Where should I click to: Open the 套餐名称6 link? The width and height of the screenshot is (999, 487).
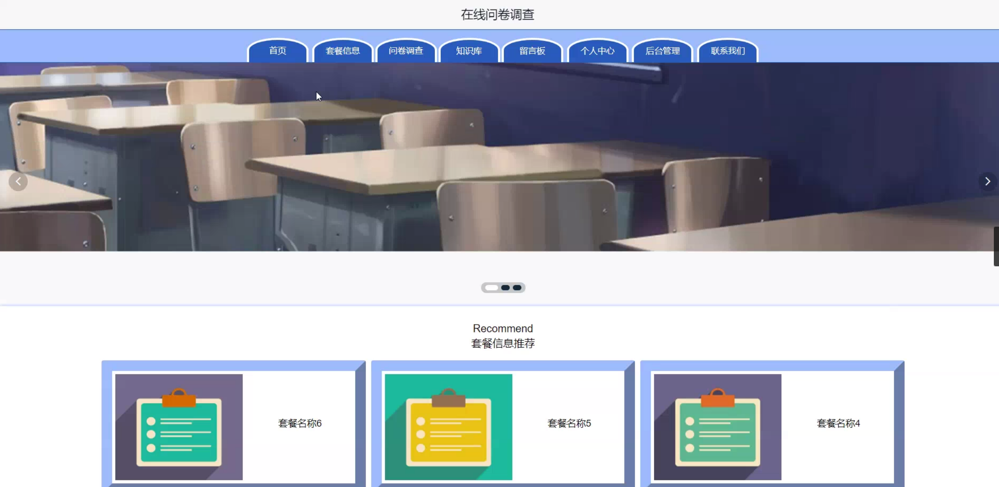(x=300, y=423)
